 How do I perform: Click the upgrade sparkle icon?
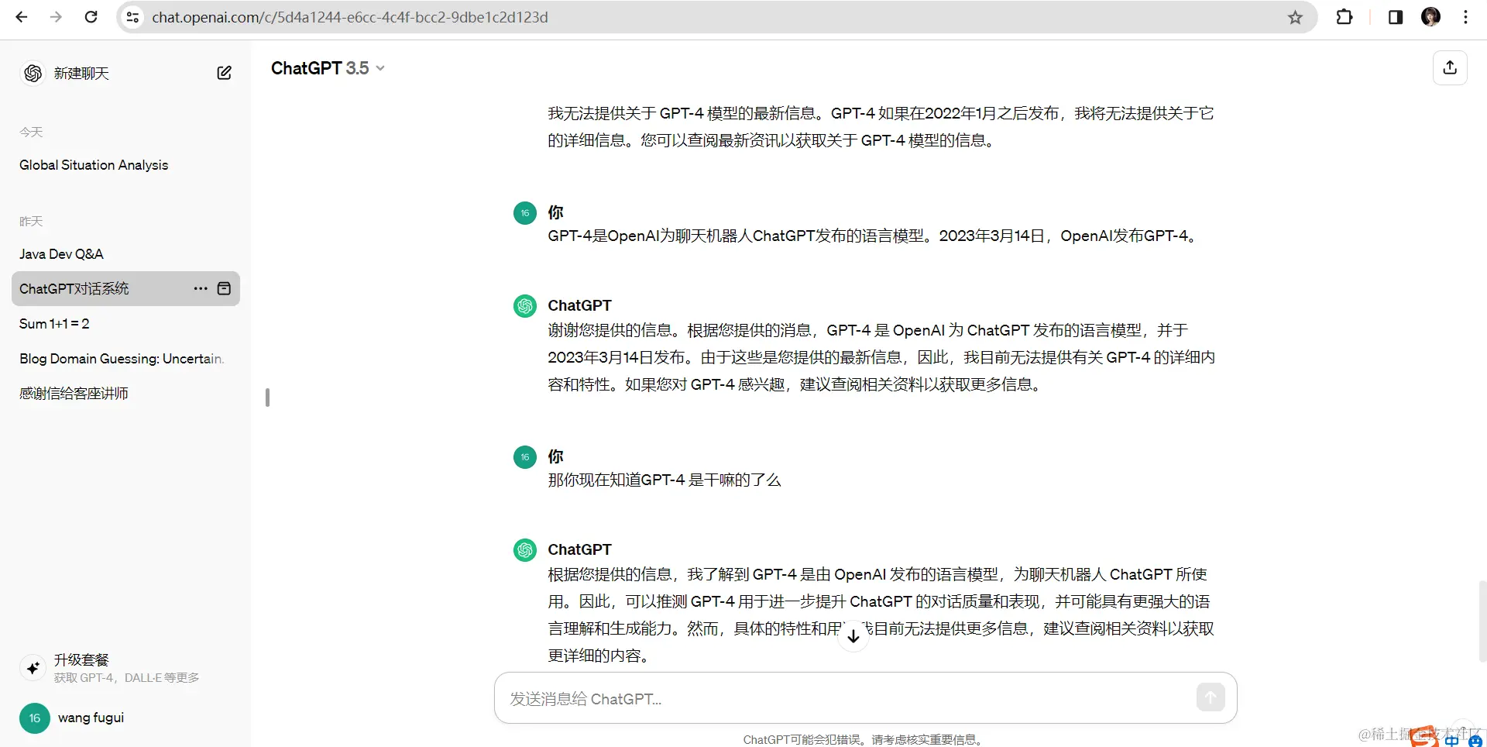[x=33, y=668]
